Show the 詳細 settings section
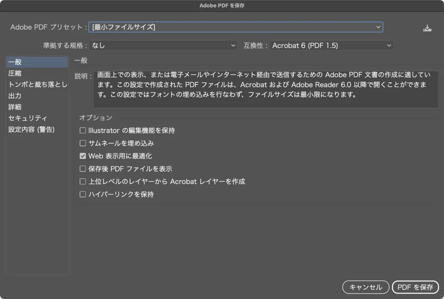 click(x=37, y=107)
